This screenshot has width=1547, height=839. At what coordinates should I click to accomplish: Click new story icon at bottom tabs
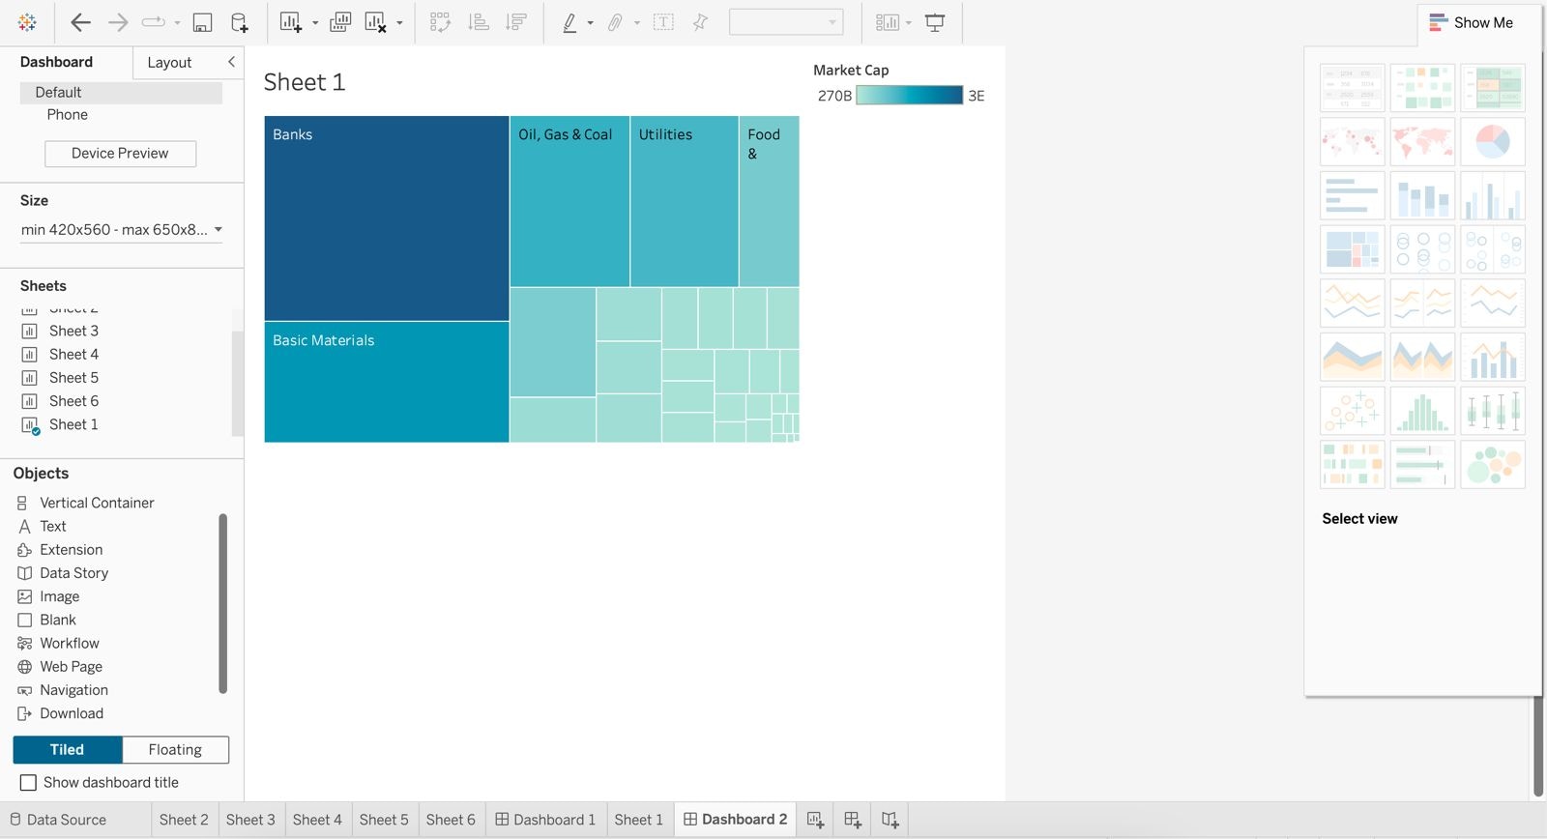point(890,820)
